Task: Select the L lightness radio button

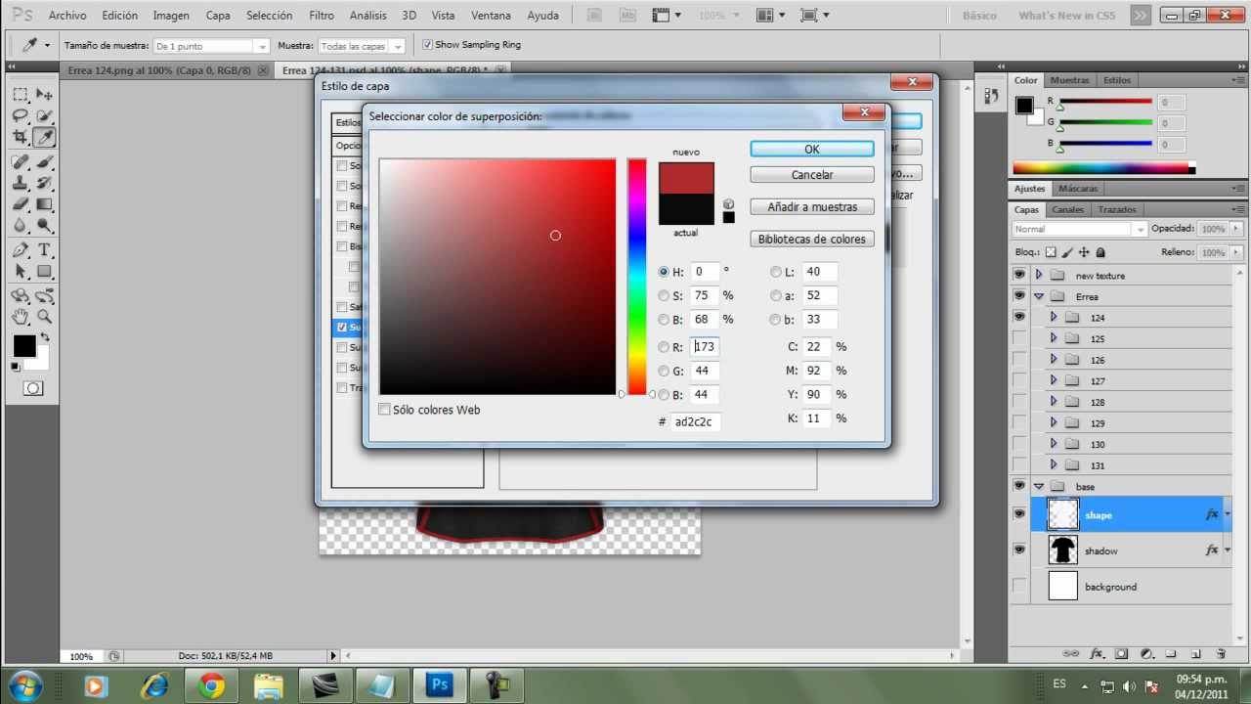Action: click(x=776, y=272)
